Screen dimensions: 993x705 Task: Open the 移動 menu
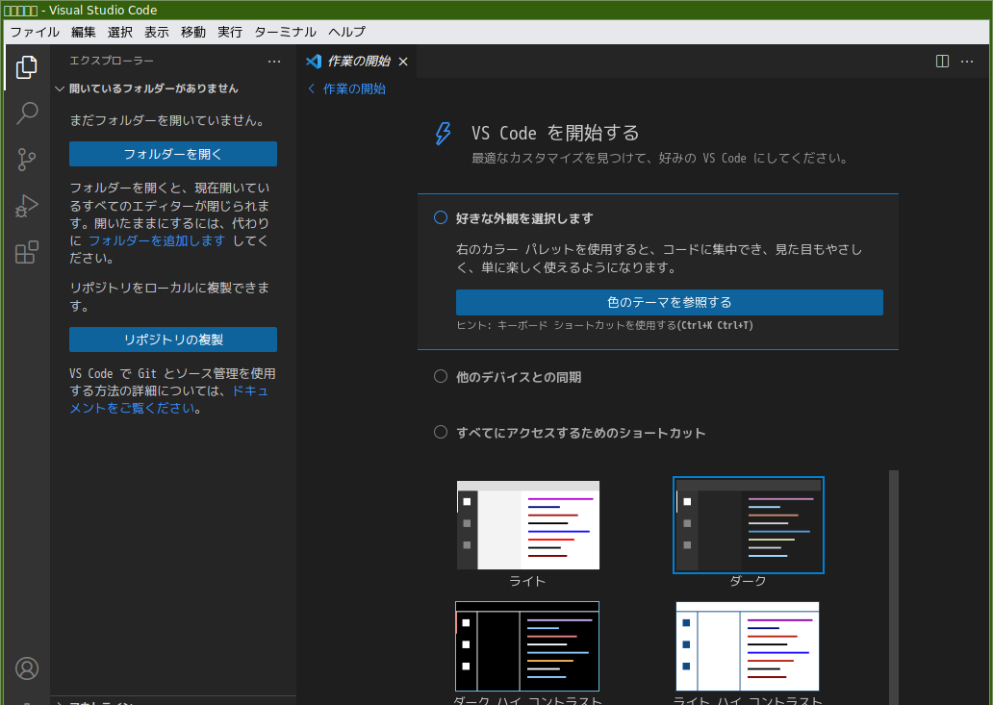193,32
